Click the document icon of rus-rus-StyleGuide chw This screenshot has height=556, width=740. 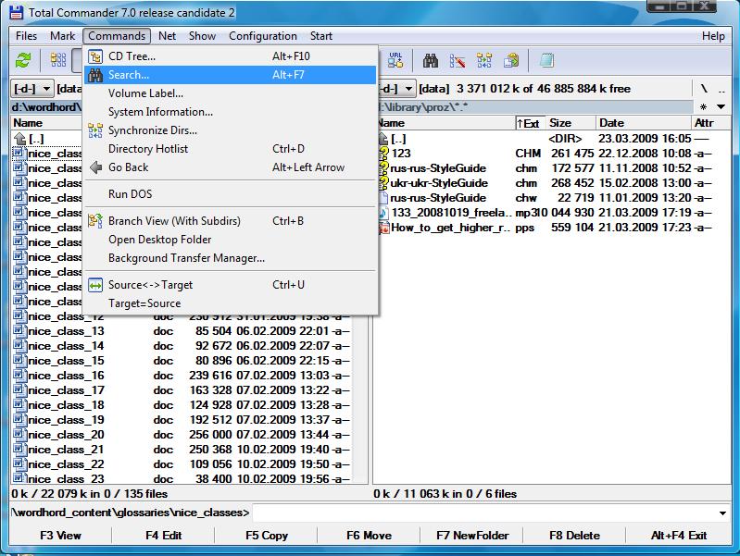click(x=383, y=198)
